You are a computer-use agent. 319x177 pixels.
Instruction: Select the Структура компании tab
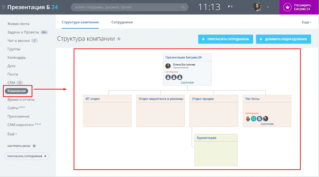coord(80,22)
